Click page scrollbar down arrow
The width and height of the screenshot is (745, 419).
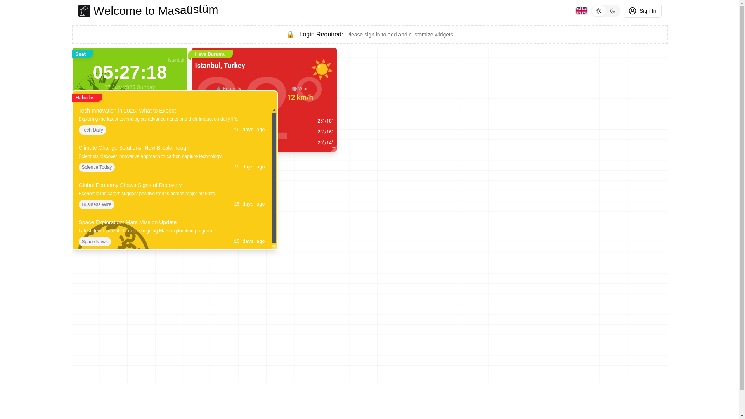742,416
